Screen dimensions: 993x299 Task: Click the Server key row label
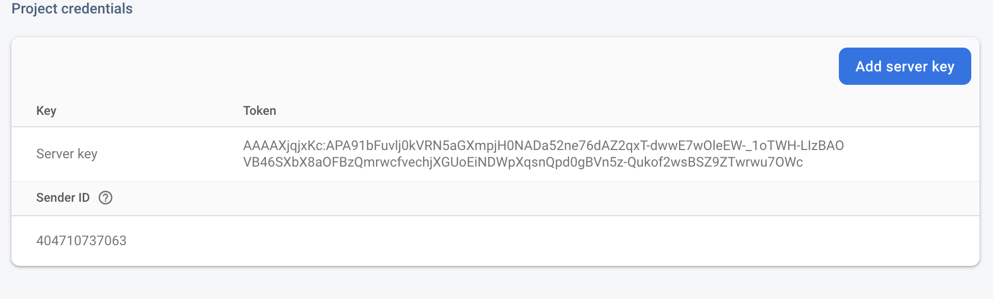(x=67, y=154)
